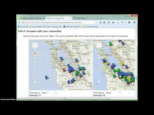Open a new browser tab with plus
The image size is (154, 115).
101,18
